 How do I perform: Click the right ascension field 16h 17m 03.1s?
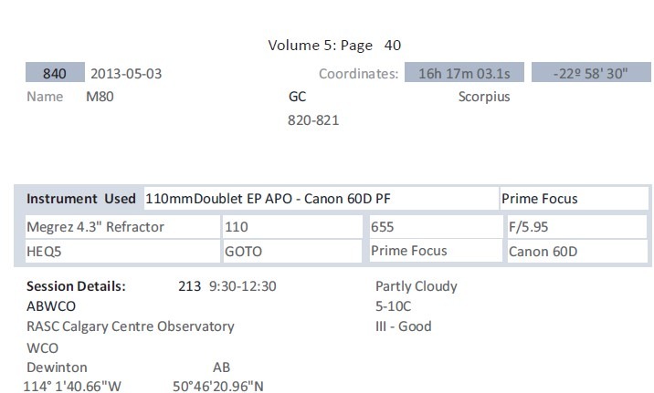[x=463, y=74]
